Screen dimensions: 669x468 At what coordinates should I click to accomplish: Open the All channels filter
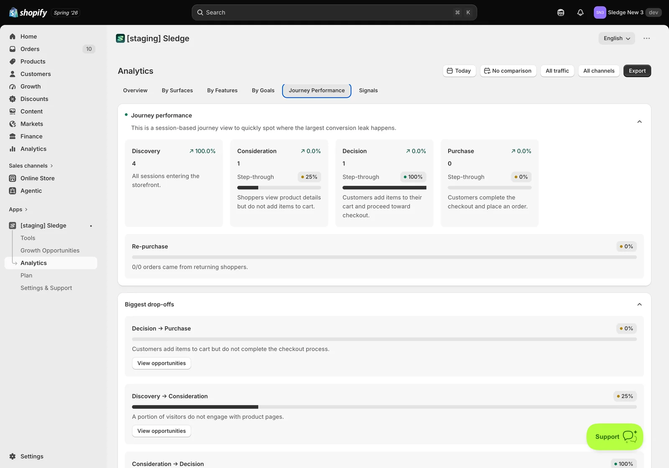(599, 71)
